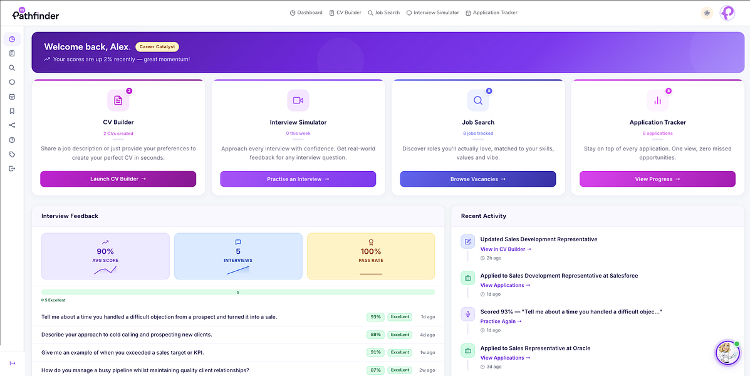Viewport: 750px width, 376px height.
Task: Click View Applications under Oracle activity
Action: [505, 358]
